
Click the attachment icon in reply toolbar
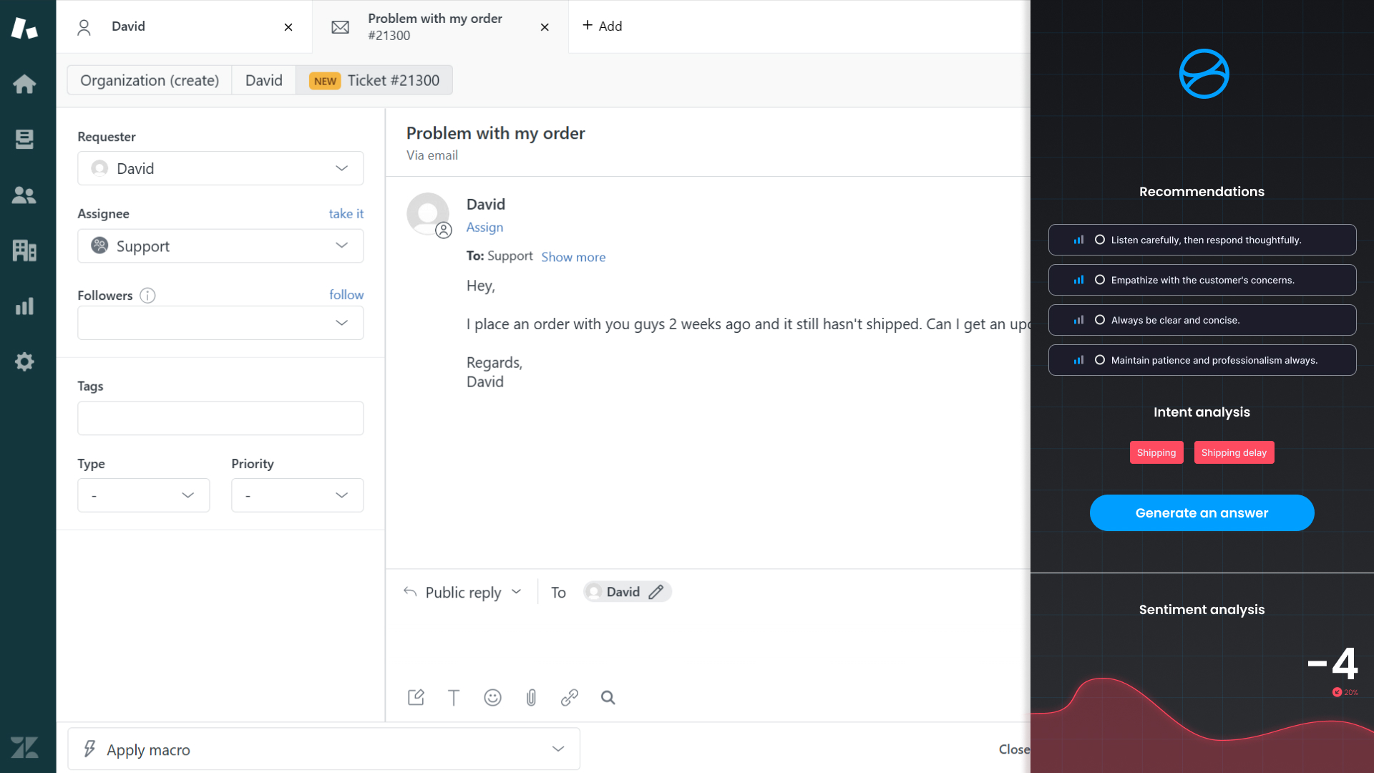point(531,698)
